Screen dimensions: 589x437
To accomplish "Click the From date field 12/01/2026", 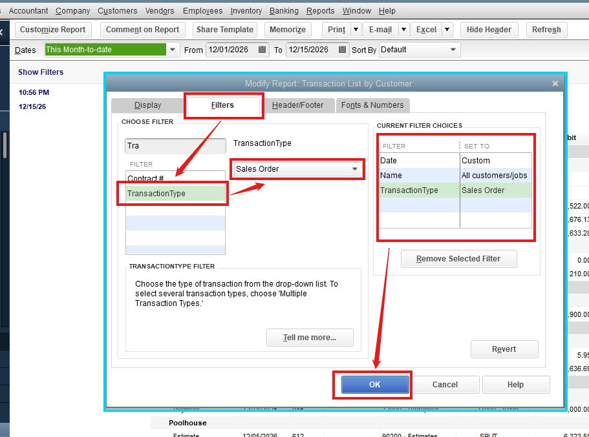I will coord(231,50).
